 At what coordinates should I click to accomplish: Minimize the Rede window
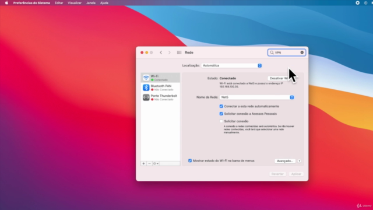point(146,52)
